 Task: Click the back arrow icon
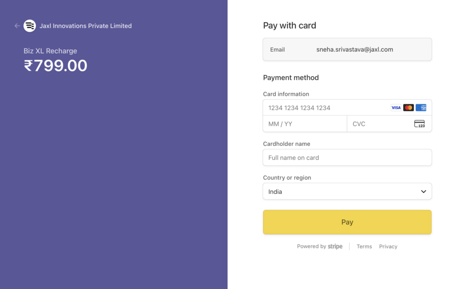pyautogui.click(x=17, y=26)
